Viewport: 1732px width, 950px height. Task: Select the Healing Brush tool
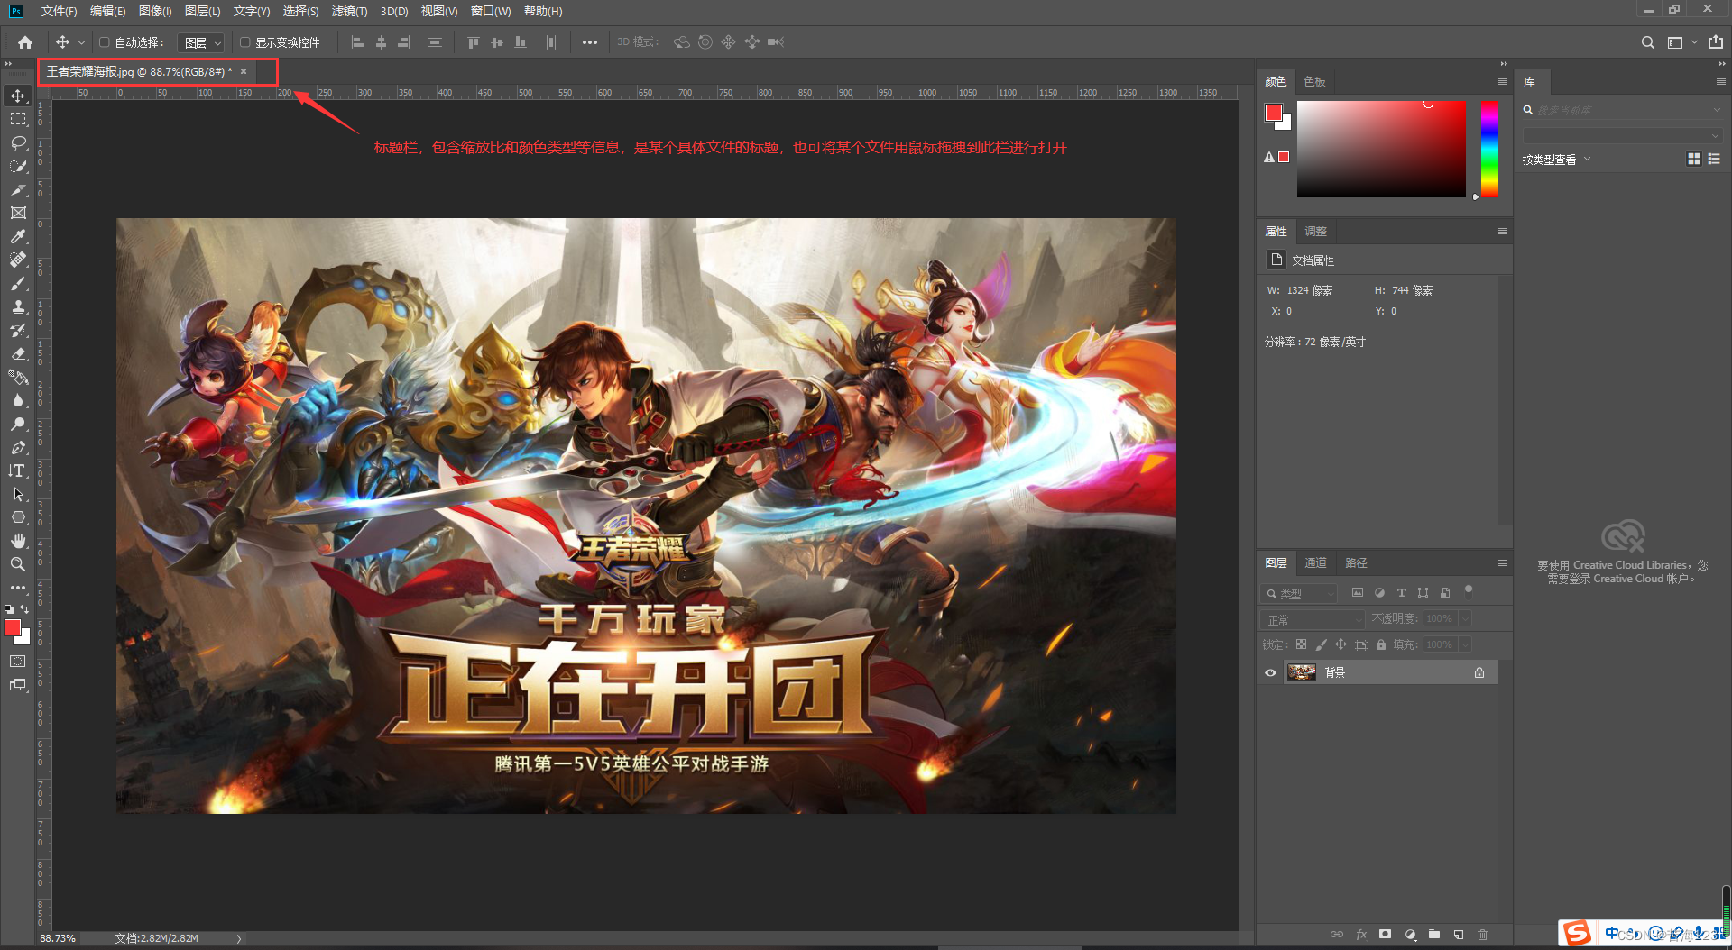click(x=18, y=260)
